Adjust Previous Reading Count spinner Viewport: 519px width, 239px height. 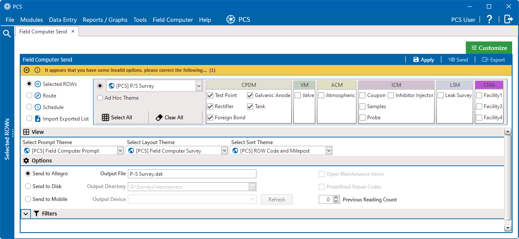click(336, 199)
